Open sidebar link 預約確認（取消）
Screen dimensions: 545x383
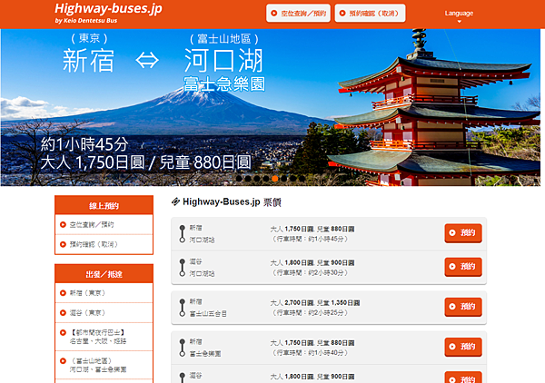104,244
